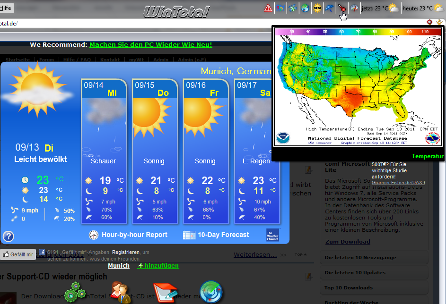This screenshot has height=304, width=446.
Task: Click the 'jetzt: 23 °C' current weather item
Action: click(380, 8)
